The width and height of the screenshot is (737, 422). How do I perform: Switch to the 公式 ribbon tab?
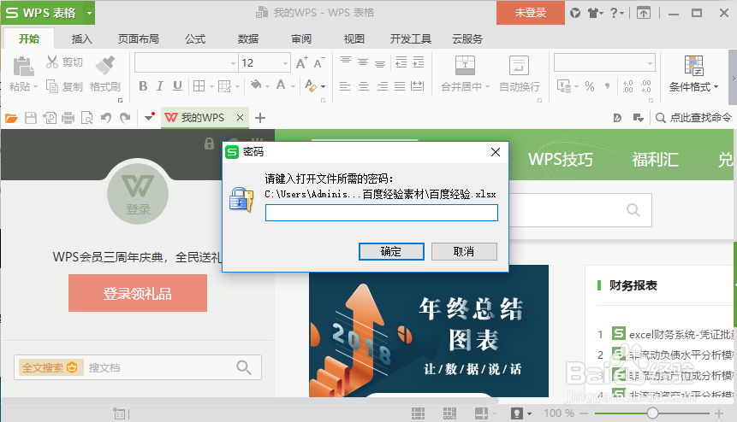[195, 39]
